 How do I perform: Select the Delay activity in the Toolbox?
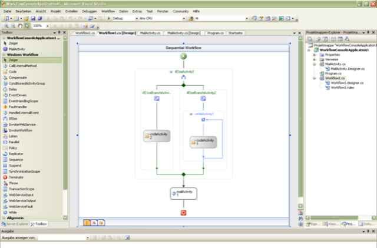pyautogui.click(x=13, y=89)
